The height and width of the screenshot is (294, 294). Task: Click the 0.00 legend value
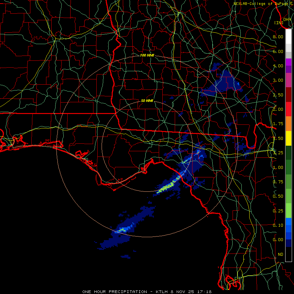[278, 240]
